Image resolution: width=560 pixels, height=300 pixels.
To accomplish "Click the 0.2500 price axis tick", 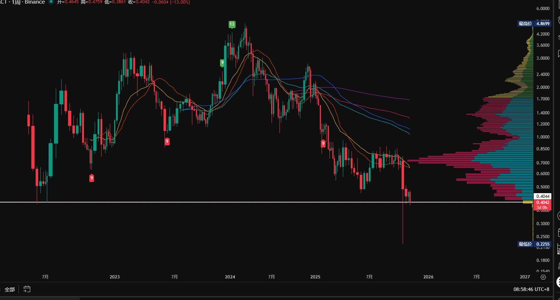I will coord(543,236).
